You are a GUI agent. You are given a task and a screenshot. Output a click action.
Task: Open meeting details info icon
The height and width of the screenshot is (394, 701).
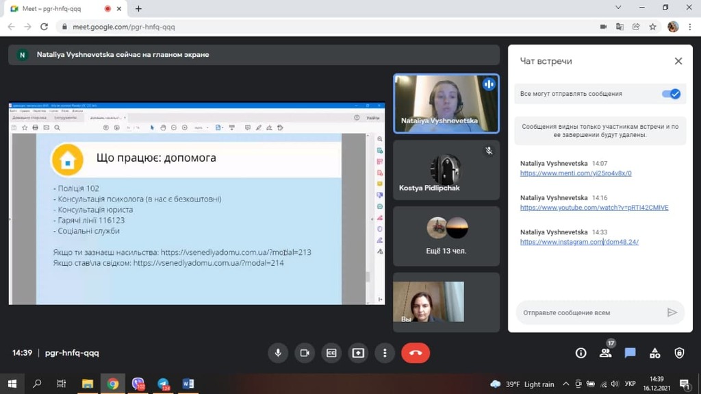581,353
